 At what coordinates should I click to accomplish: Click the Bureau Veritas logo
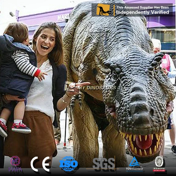click(x=159, y=164)
